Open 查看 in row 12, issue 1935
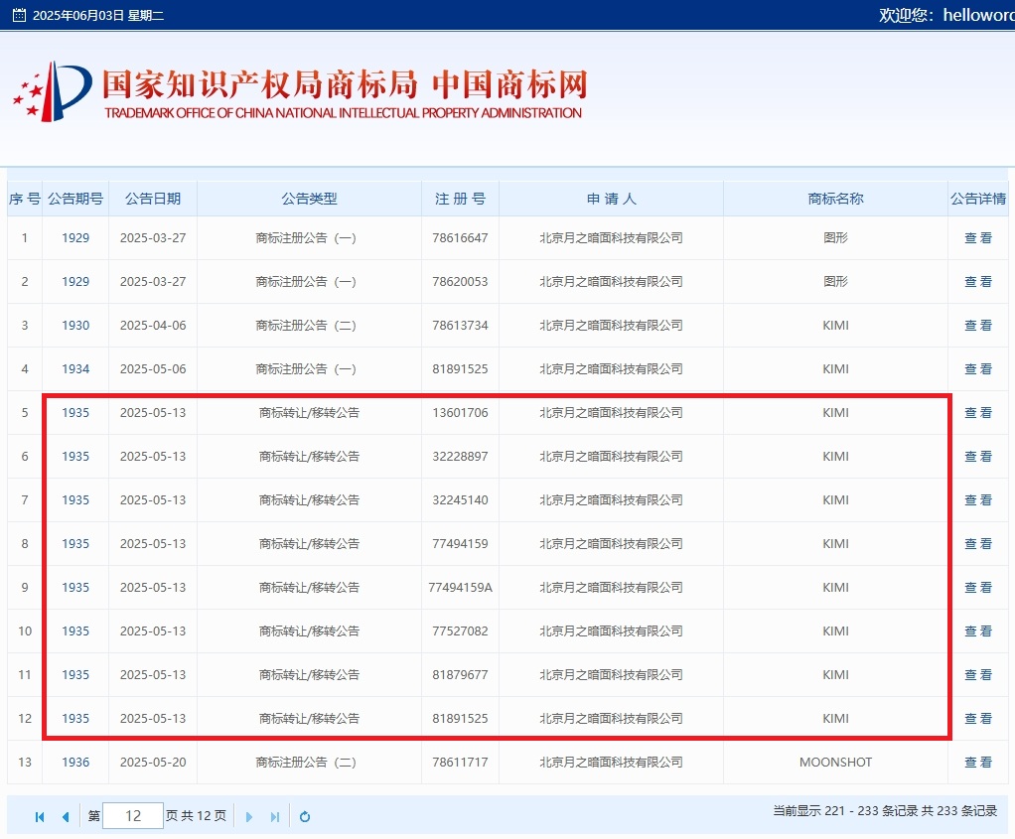 pyautogui.click(x=977, y=719)
